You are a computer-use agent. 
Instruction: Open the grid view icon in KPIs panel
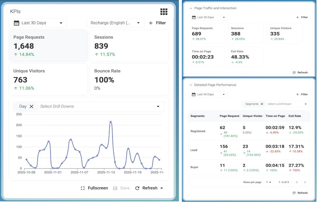(x=164, y=12)
